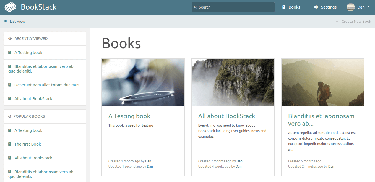Click the 'Created 5 months ago' text
The width and height of the screenshot is (375, 182).
tap(305, 161)
